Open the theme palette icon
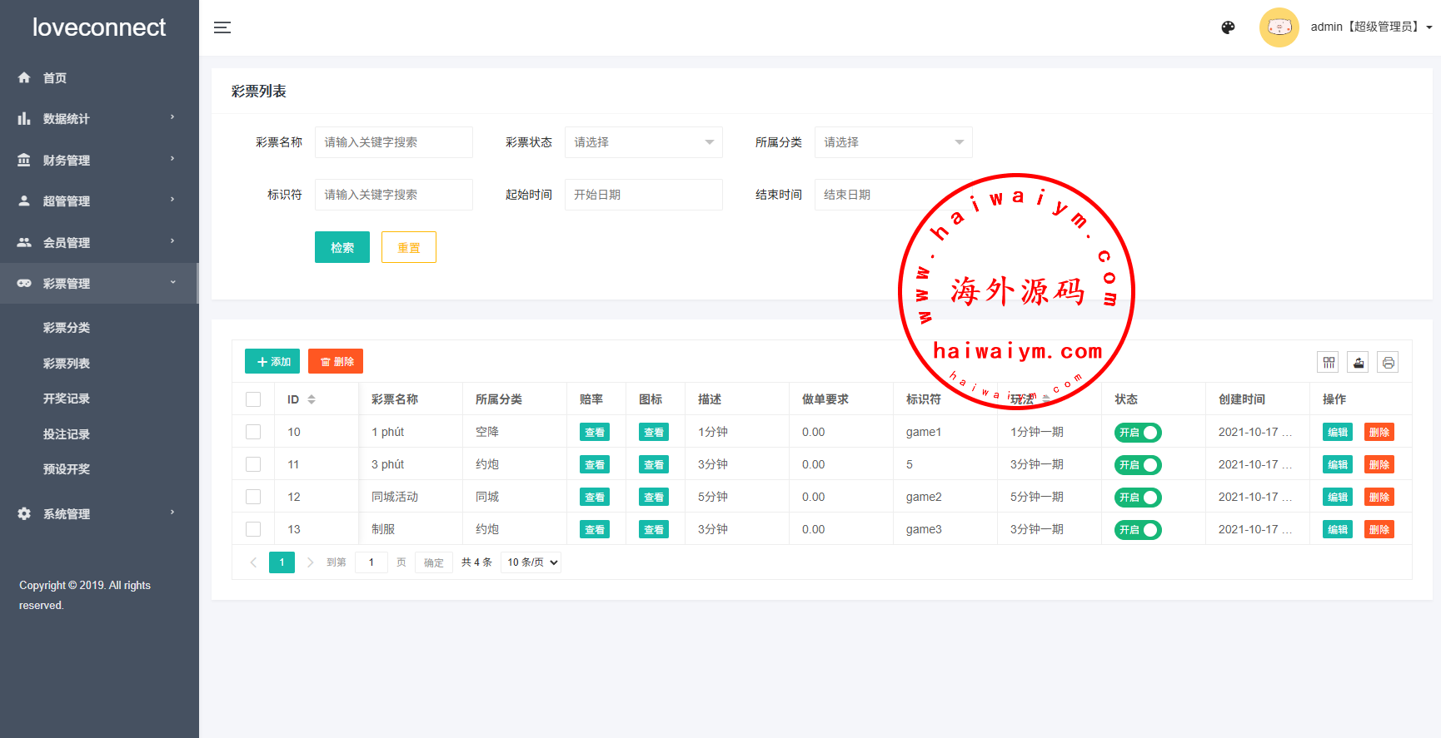Screen dimensions: 1441x738 coord(1228,27)
